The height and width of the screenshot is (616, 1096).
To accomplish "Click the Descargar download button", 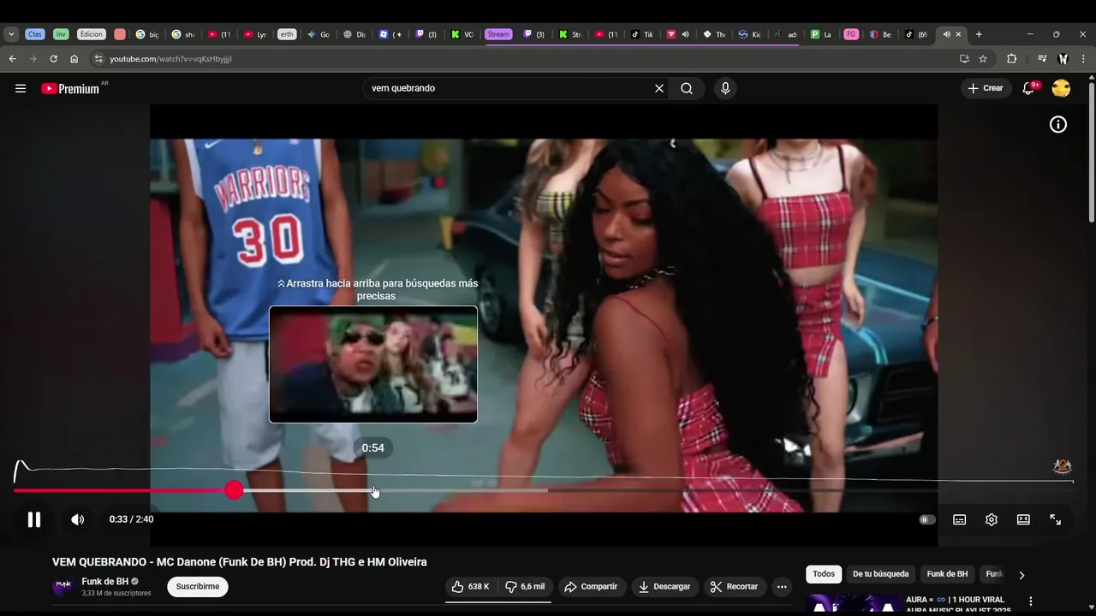I will point(664,587).
